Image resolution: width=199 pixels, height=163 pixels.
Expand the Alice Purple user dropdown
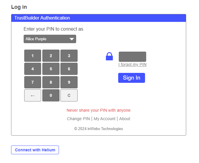tap(50, 39)
